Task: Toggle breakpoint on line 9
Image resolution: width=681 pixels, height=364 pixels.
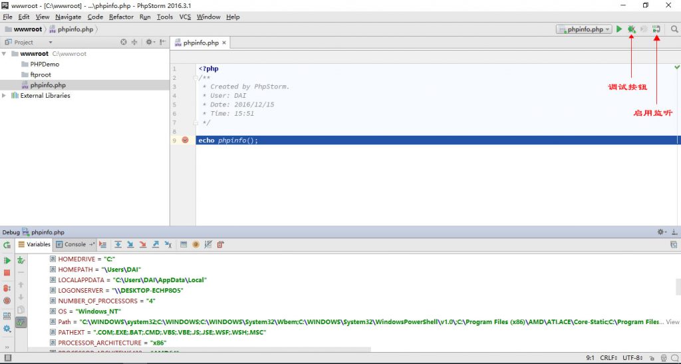Action: [x=186, y=140]
